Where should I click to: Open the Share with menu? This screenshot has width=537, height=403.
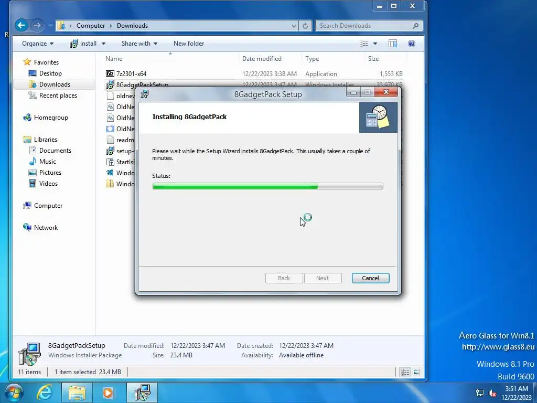pyautogui.click(x=139, y=44)
